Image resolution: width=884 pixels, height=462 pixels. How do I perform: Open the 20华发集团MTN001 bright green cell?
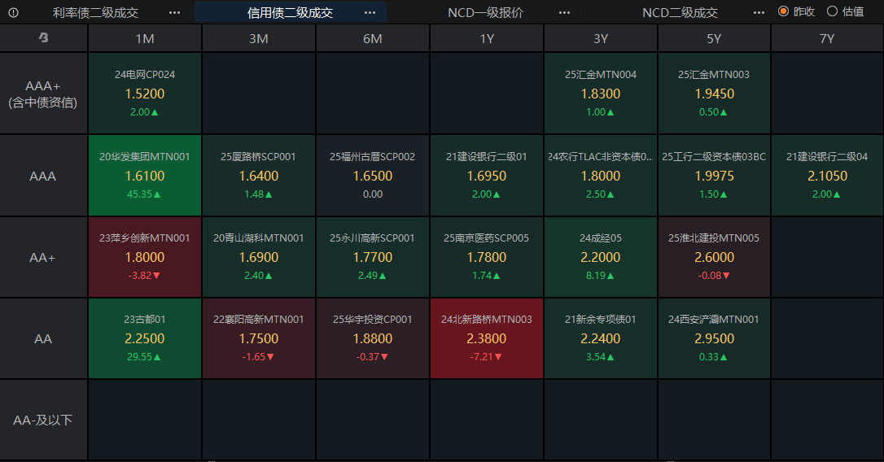click(145, 175)
